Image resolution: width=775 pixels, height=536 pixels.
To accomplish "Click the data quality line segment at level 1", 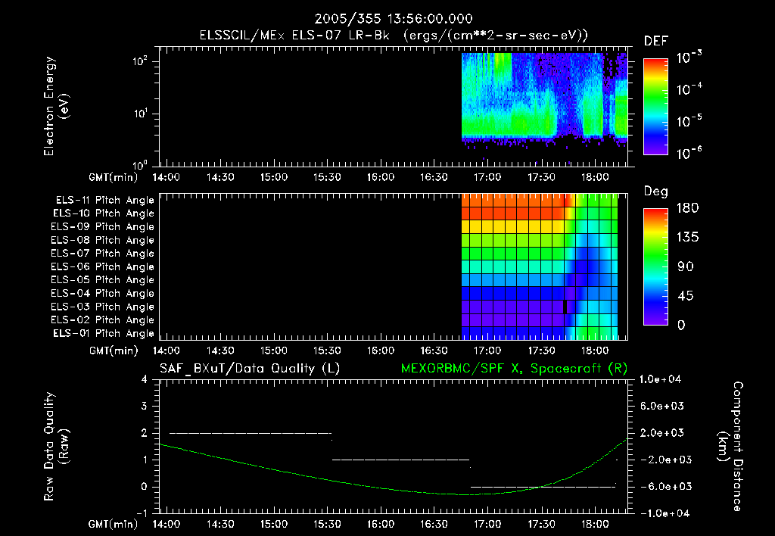I will 401,460.
